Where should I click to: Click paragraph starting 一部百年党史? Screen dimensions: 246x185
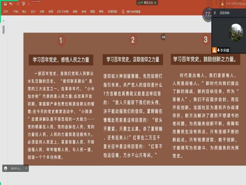click(61, 115)
